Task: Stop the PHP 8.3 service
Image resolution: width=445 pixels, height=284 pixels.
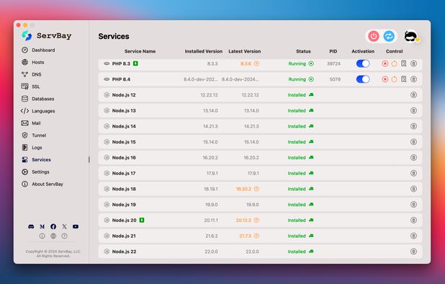Action: (x=385, y=63)
